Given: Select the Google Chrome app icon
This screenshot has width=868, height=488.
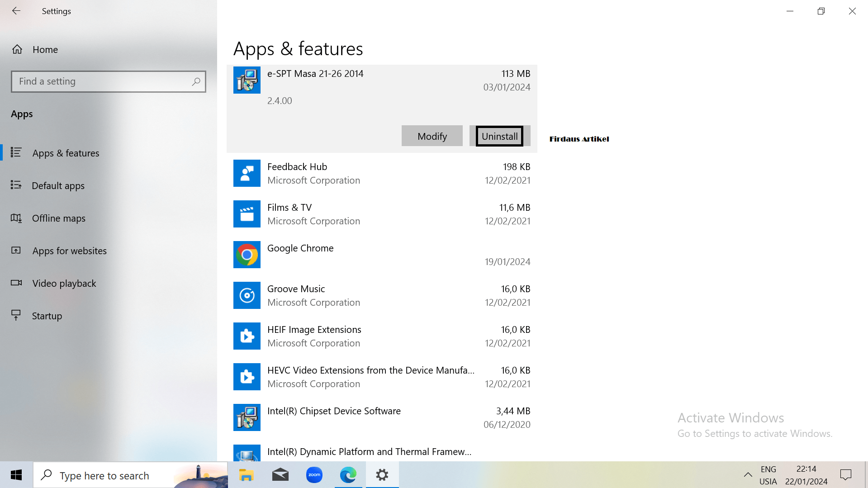Looking at the screenshot, I should [247, 255].
